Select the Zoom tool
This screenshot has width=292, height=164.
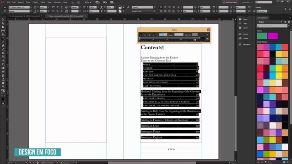pos(3,87)
